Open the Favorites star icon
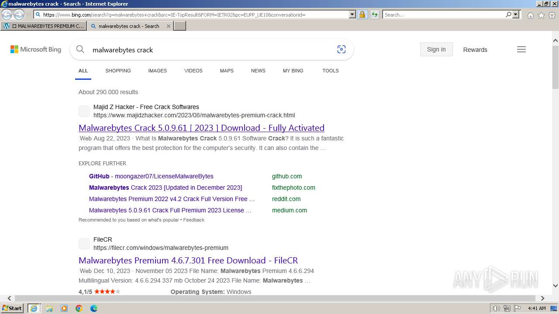559x314 pixels. point(541,15)
